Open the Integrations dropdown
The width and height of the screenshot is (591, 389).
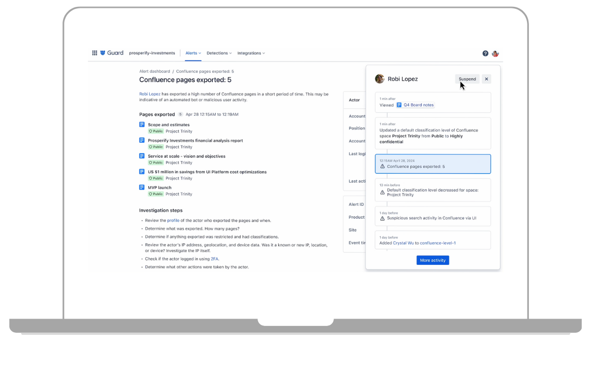(x=251, y=53)
